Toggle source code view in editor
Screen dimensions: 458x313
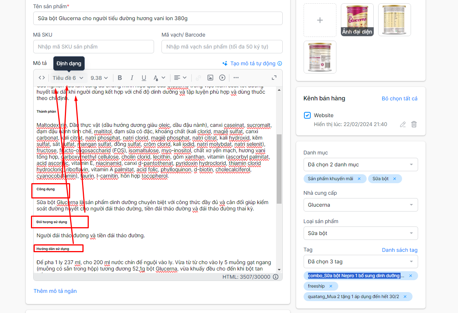click(x=42, y=78)
